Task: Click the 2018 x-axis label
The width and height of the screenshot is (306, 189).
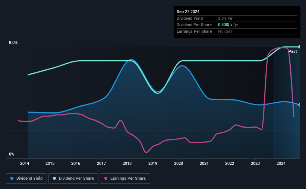Action: pos(127,163)
